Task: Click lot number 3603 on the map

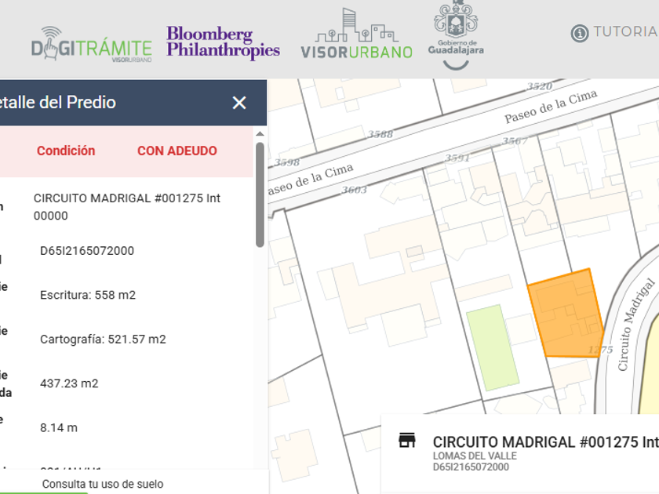Action: pyautogui.click(x=354, y=190)
